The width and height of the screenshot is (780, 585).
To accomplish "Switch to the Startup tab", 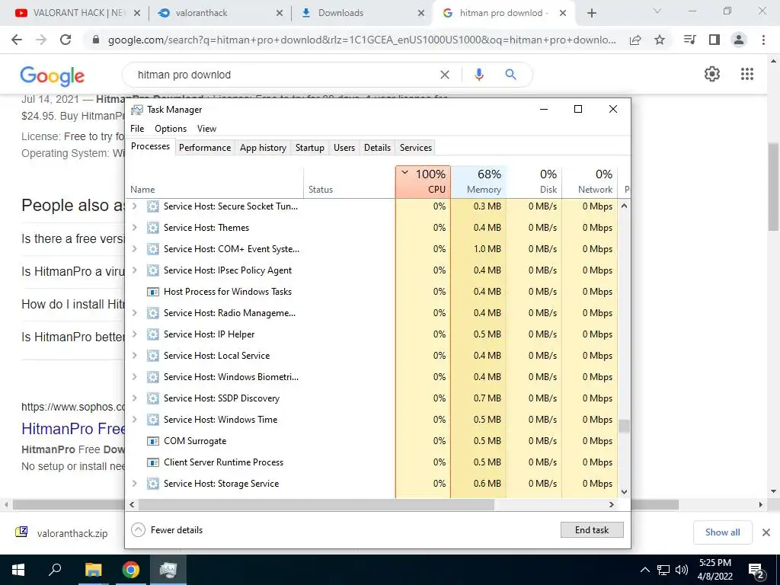I will [310, 147].
